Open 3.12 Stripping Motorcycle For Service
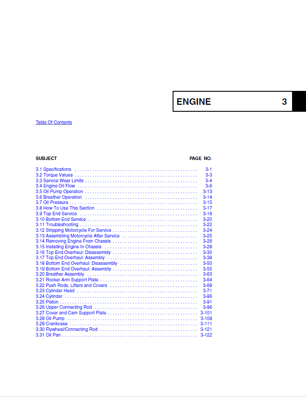 point(73,230)
